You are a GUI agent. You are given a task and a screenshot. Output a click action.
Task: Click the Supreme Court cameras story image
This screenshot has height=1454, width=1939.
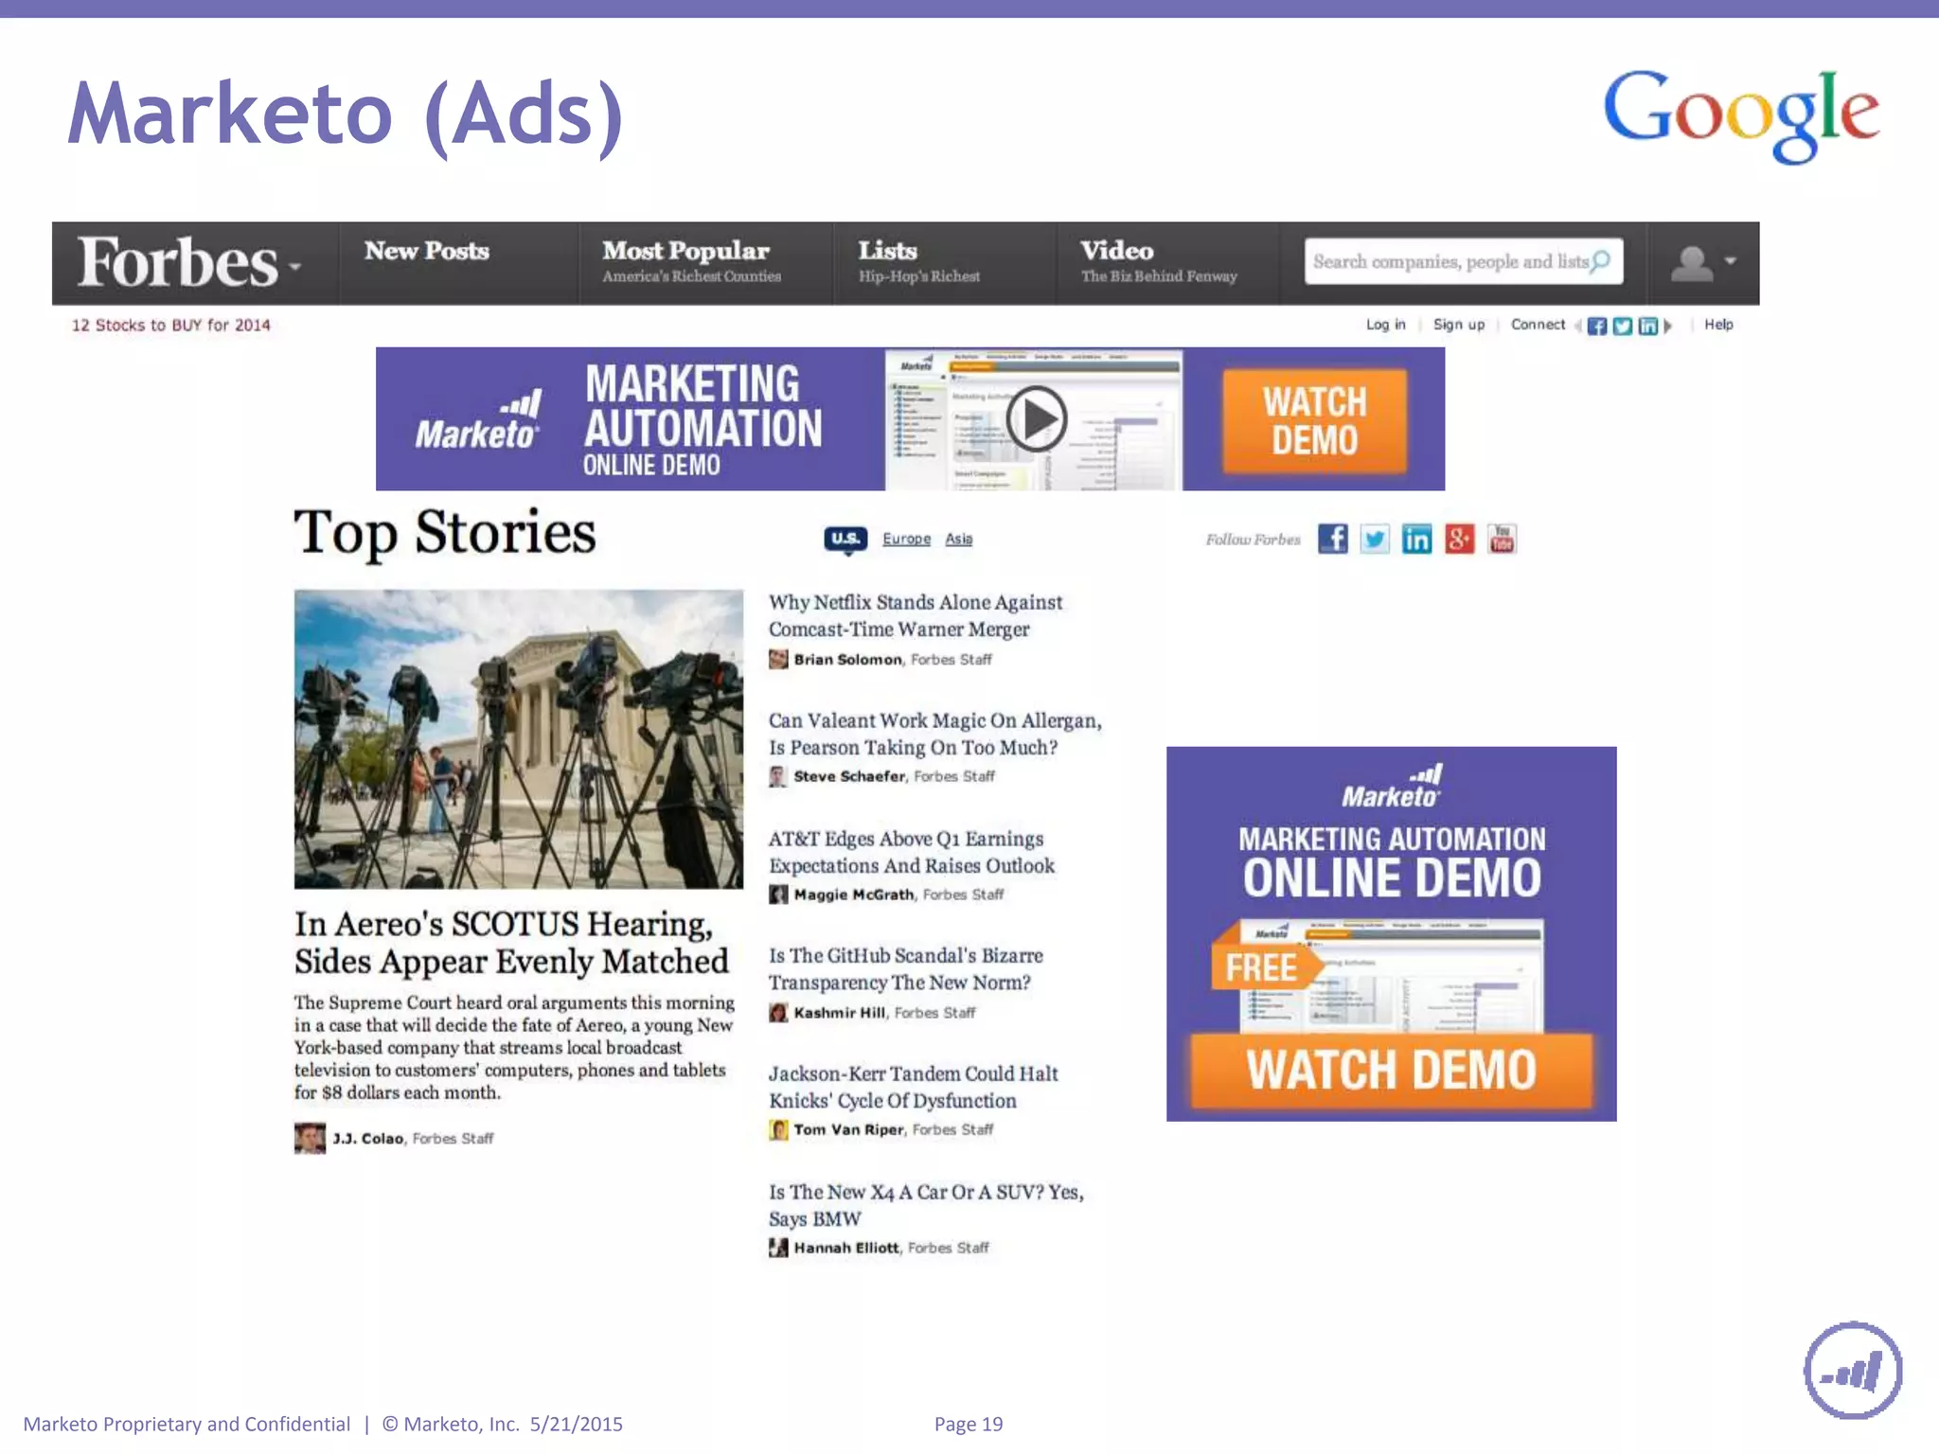[519, 739]
